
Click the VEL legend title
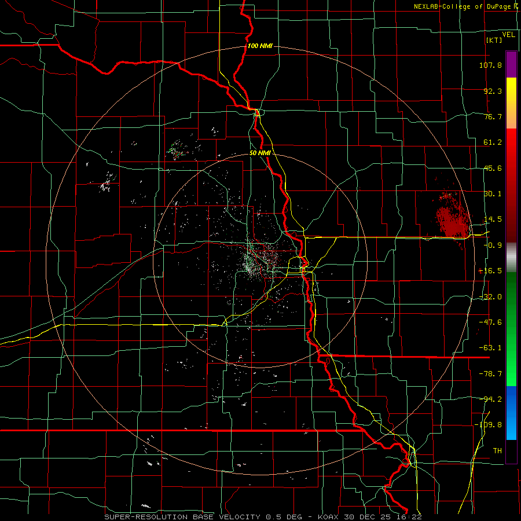(508, 35)
